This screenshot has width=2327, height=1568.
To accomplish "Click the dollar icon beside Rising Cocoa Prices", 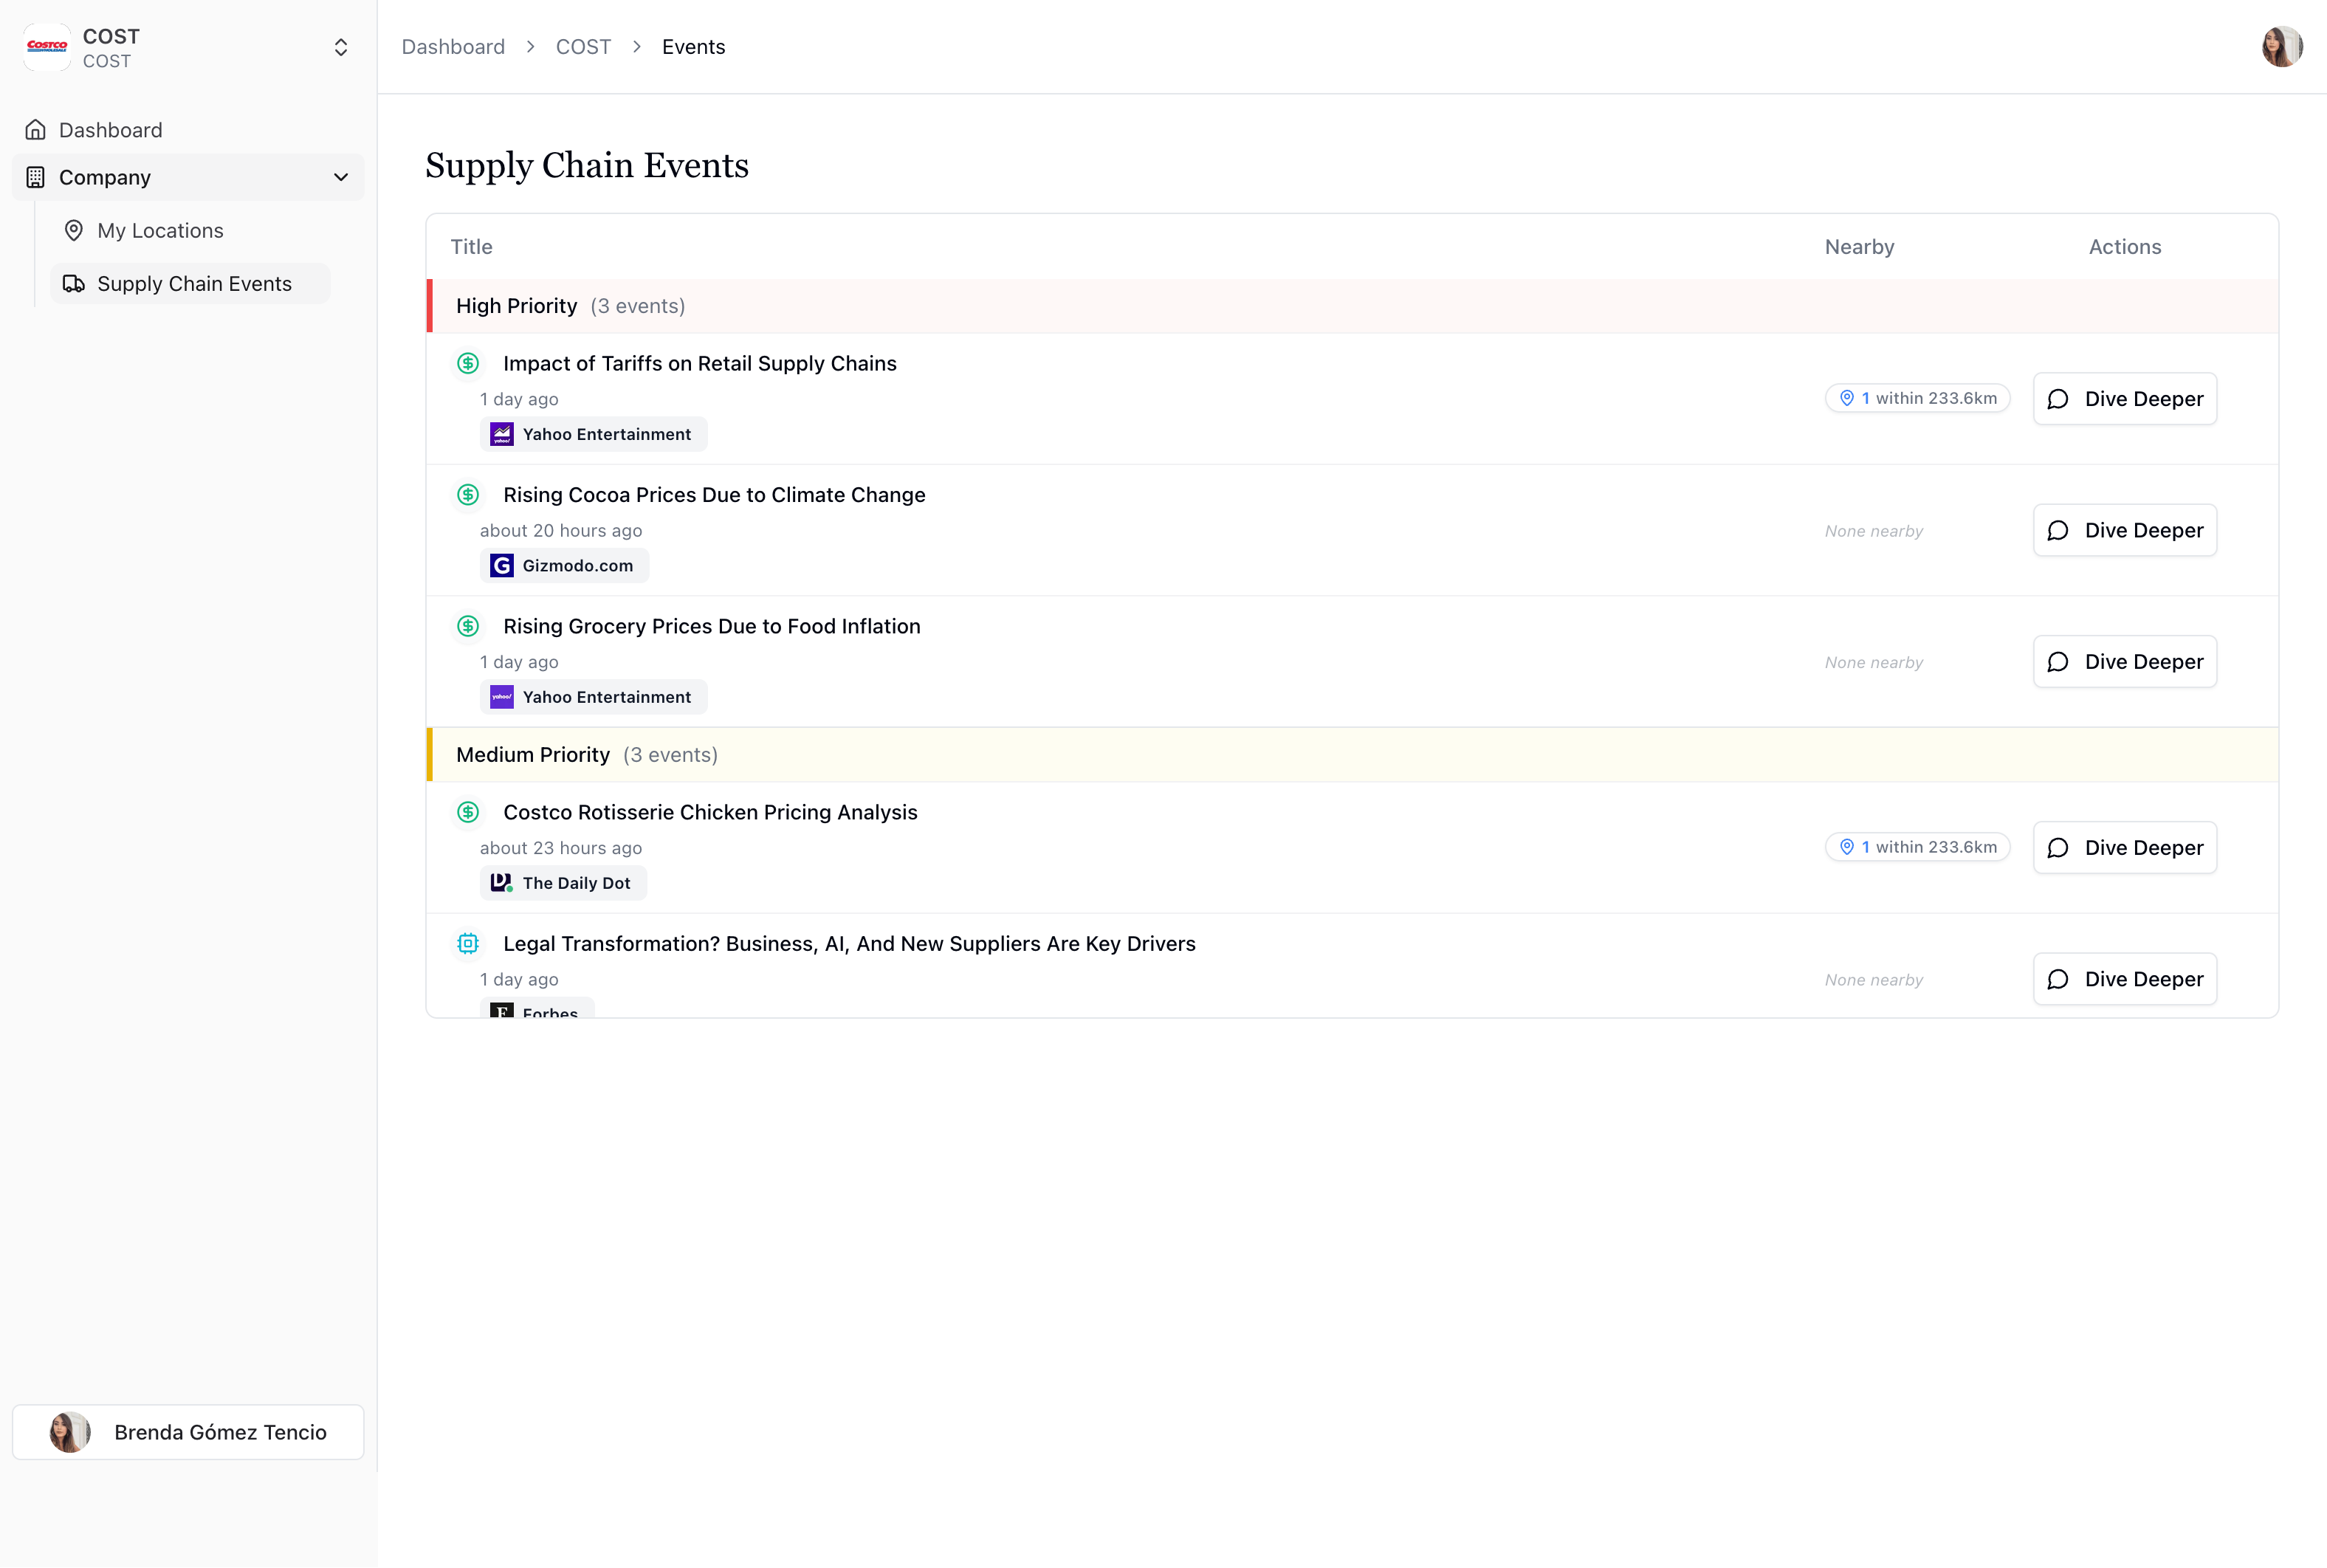I will click(468, 495).
